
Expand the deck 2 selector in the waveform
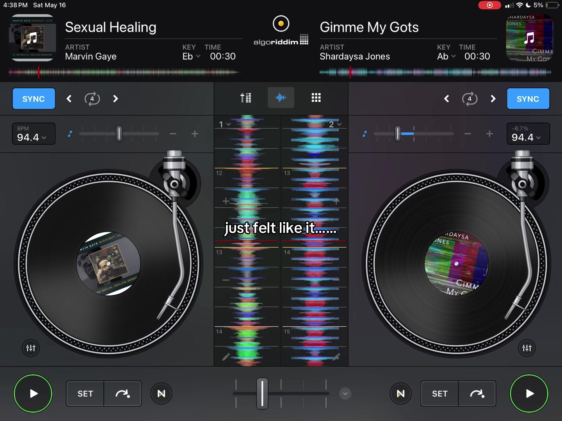coord(335,124)
